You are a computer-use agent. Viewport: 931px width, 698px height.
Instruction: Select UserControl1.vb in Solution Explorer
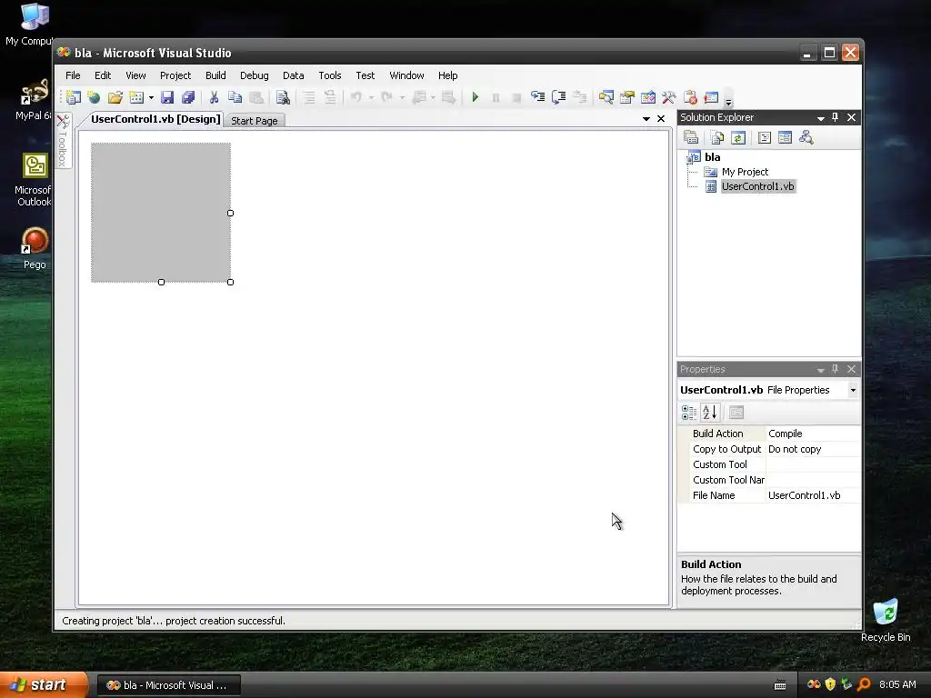click(x=757, y=186)
